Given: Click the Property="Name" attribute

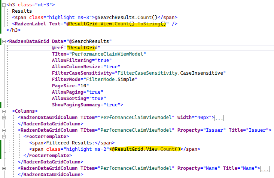Looking at the screenshot, I should click(x=199, y=168).
